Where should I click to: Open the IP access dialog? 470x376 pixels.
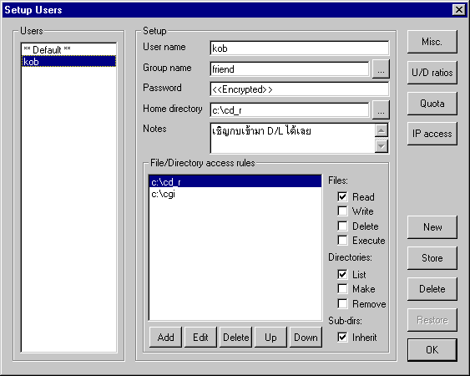tap(432, 134)
